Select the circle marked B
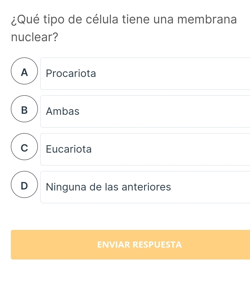Screen dimensions: 250x303 coord(24,109)
